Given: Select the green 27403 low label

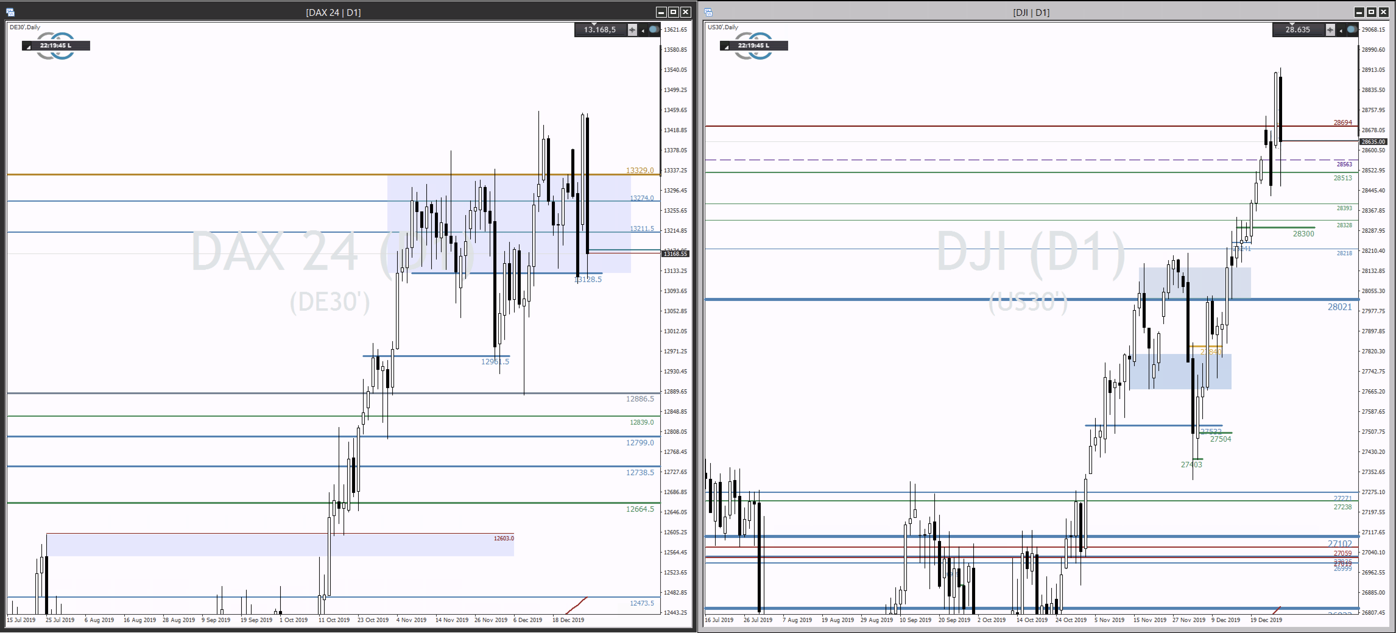Looking at the screenshot, I should [1192, 465].
